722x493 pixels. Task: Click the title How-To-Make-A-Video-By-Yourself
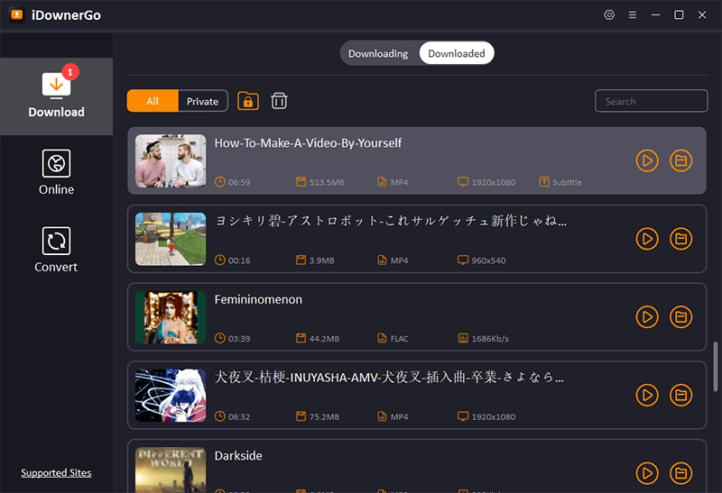[x=308, y=143]
